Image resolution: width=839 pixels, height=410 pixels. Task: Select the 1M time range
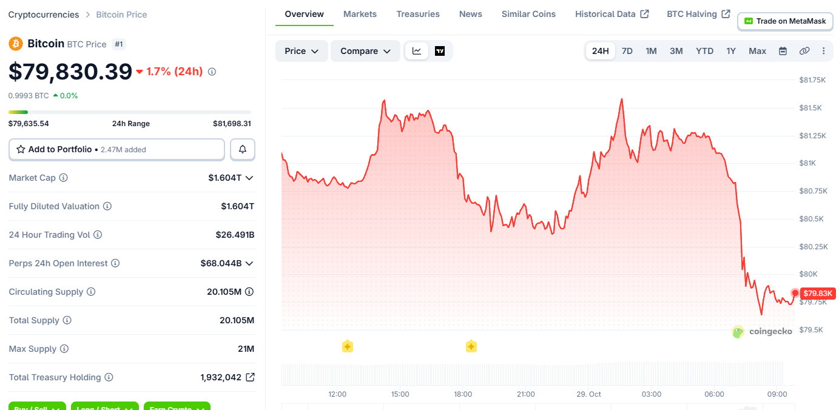(651, 51)
